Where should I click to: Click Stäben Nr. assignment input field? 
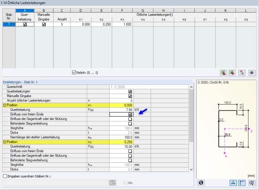[x=56, y=183]
